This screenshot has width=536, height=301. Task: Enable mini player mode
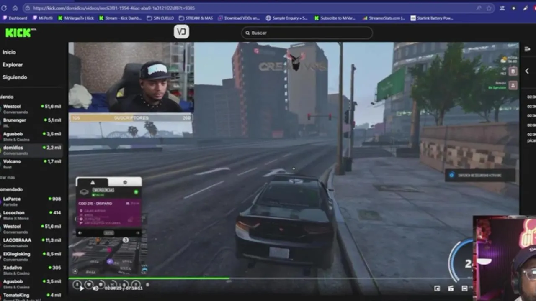pyautogui.click(x=437, y=288)
